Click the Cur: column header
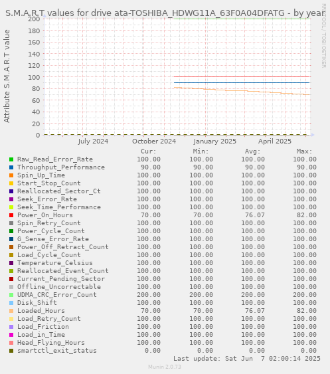This screenshot has height=374, width=330. [149, 151]
